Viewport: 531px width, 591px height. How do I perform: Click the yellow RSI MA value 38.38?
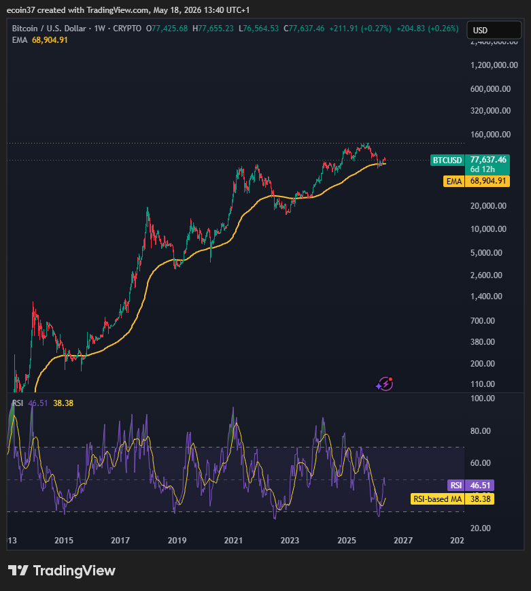63,403
